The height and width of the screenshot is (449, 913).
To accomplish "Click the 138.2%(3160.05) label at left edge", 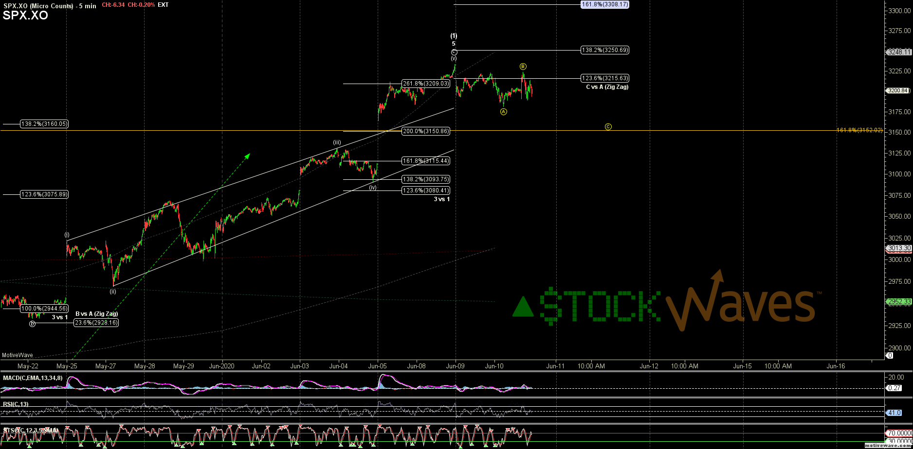I will (44, 124).
